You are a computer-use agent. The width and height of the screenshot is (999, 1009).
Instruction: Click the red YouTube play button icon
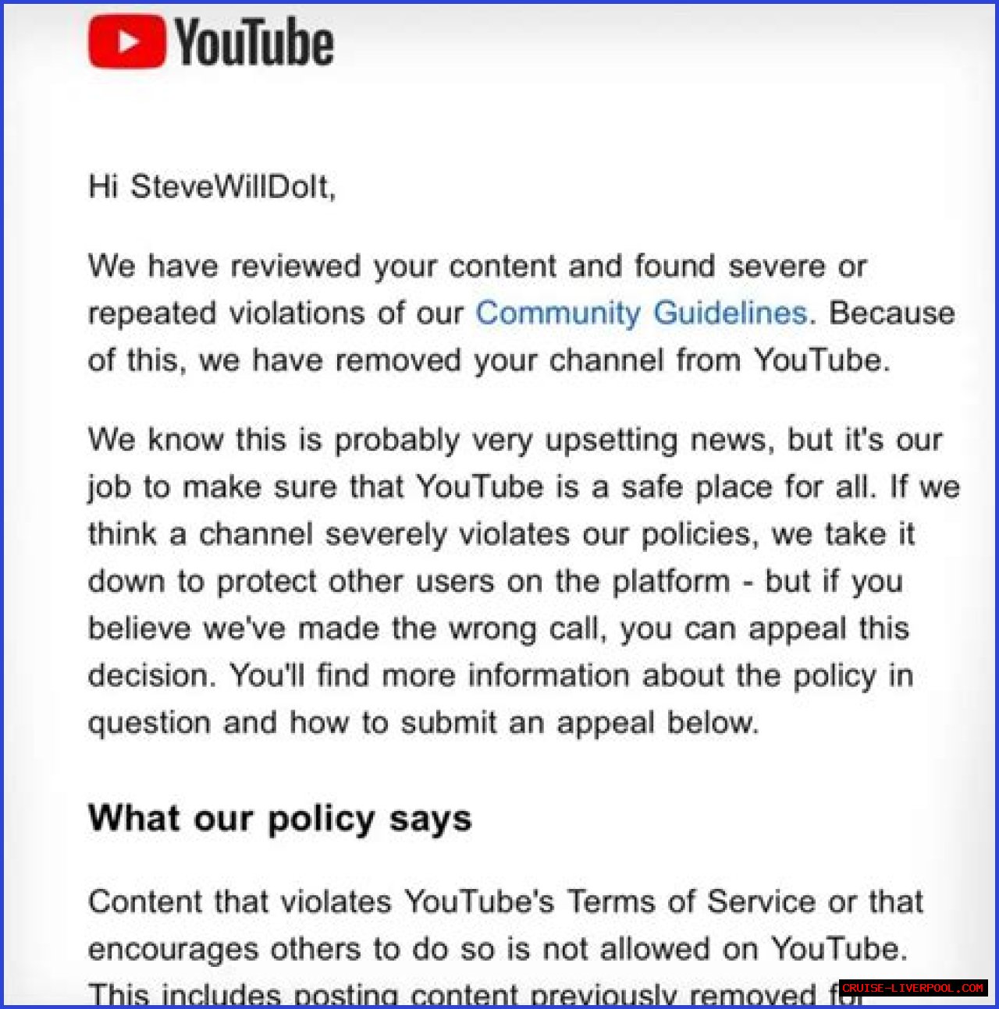(126, 41)
